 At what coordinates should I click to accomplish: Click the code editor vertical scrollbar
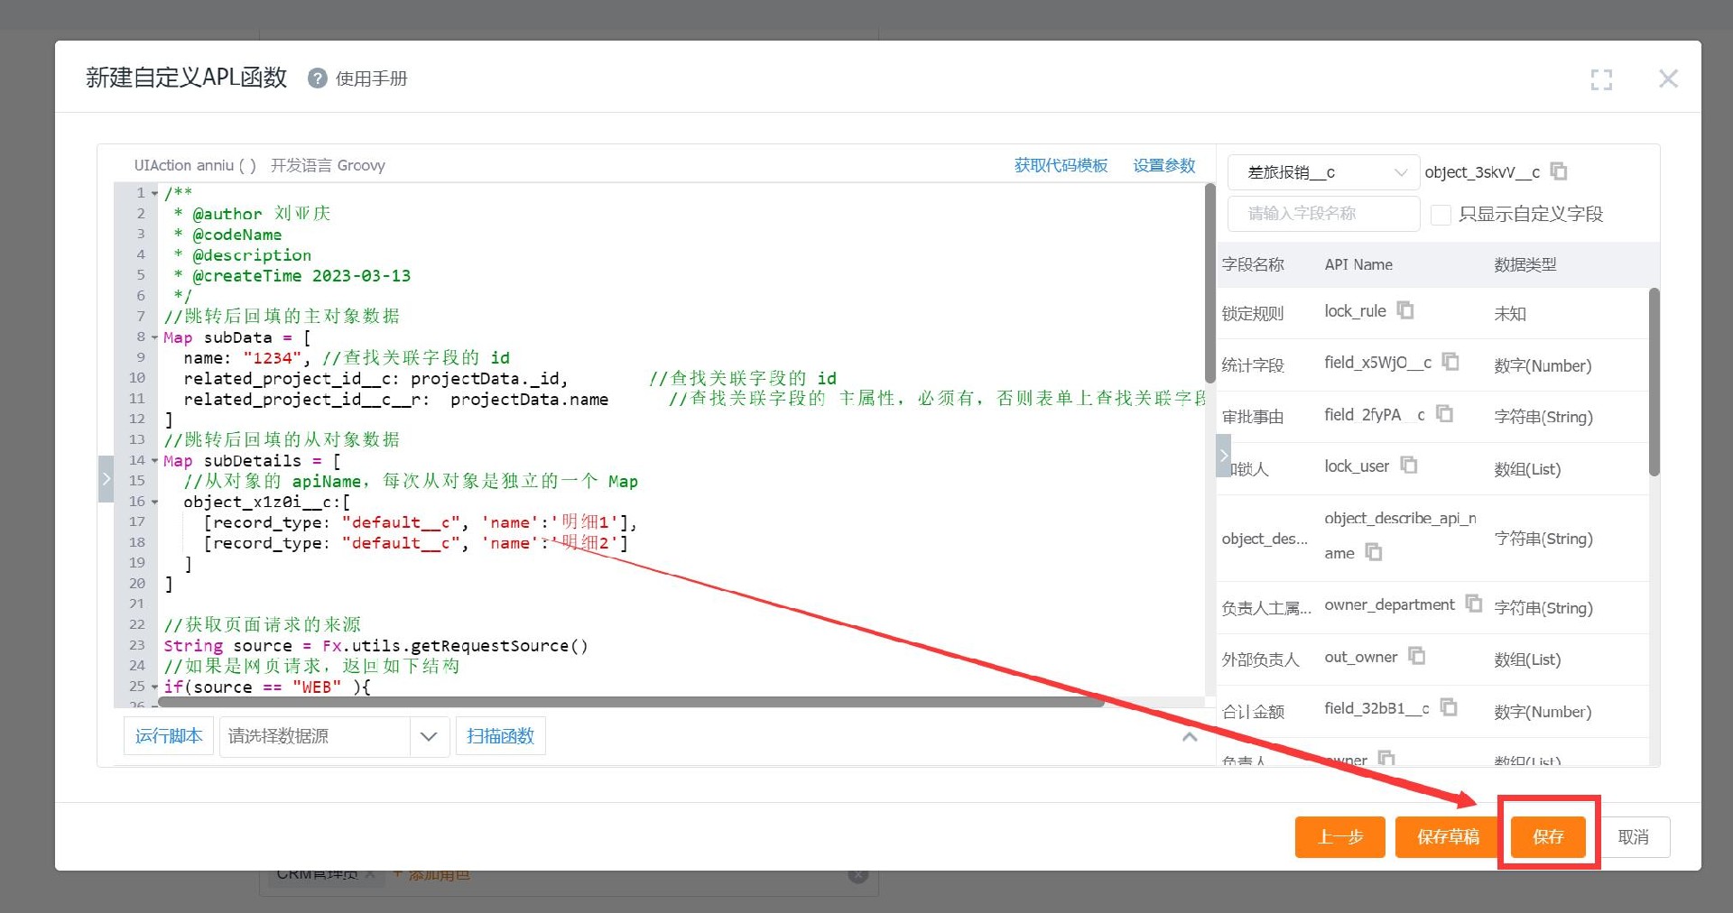(x=1209, y=284)
